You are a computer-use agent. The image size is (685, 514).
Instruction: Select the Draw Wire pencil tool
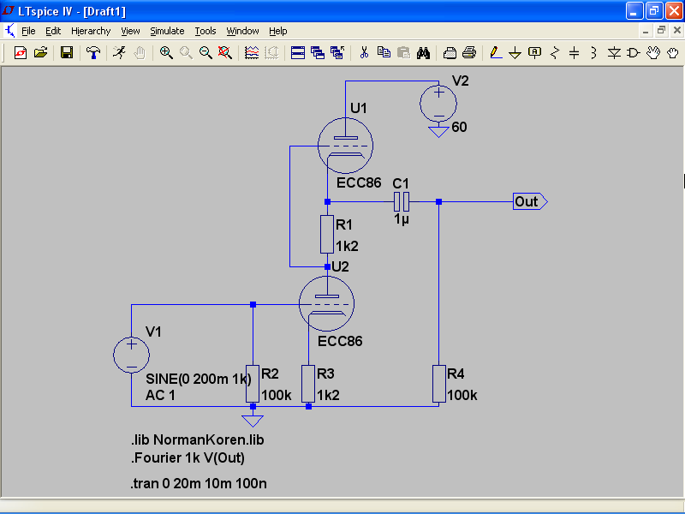496,53
